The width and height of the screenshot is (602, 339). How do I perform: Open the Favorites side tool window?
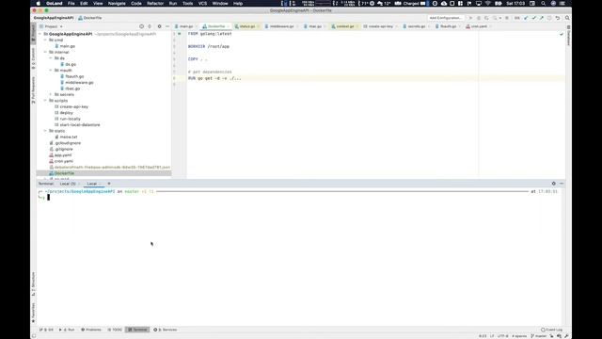pos(34,313)
